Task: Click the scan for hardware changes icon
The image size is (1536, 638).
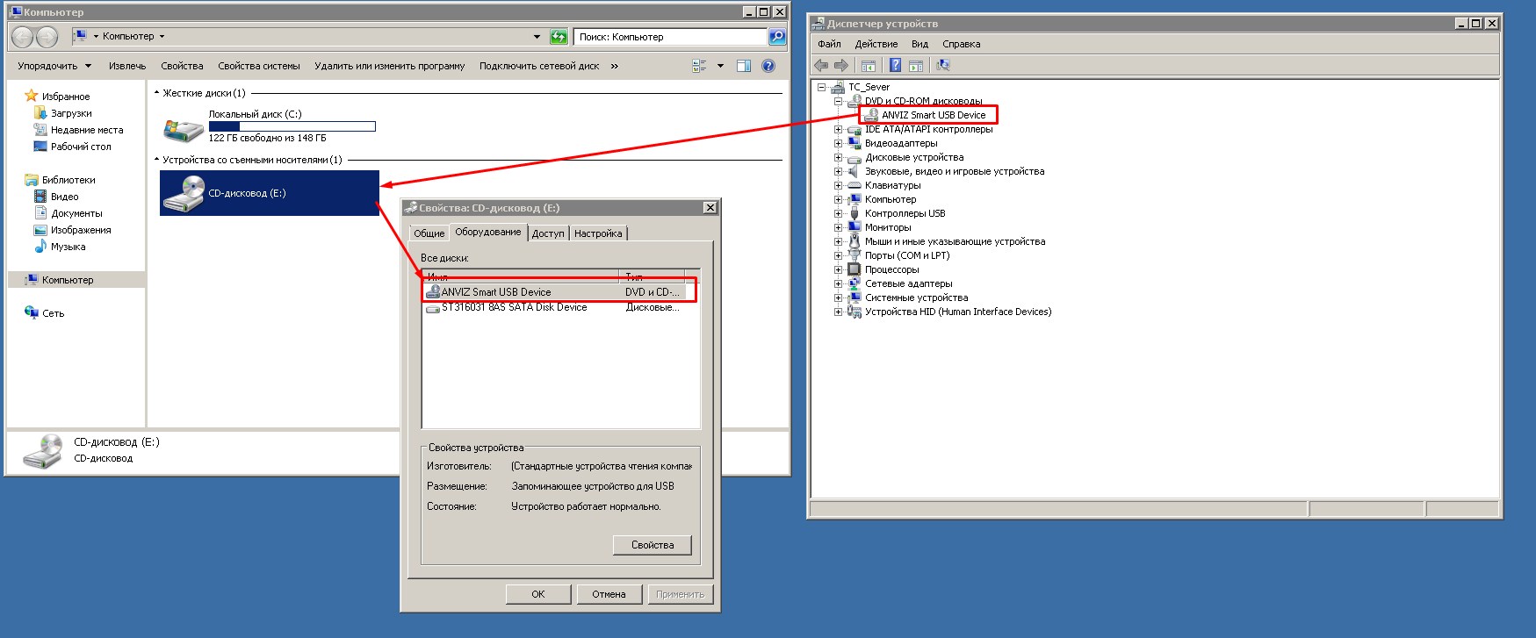Action: 943,65
